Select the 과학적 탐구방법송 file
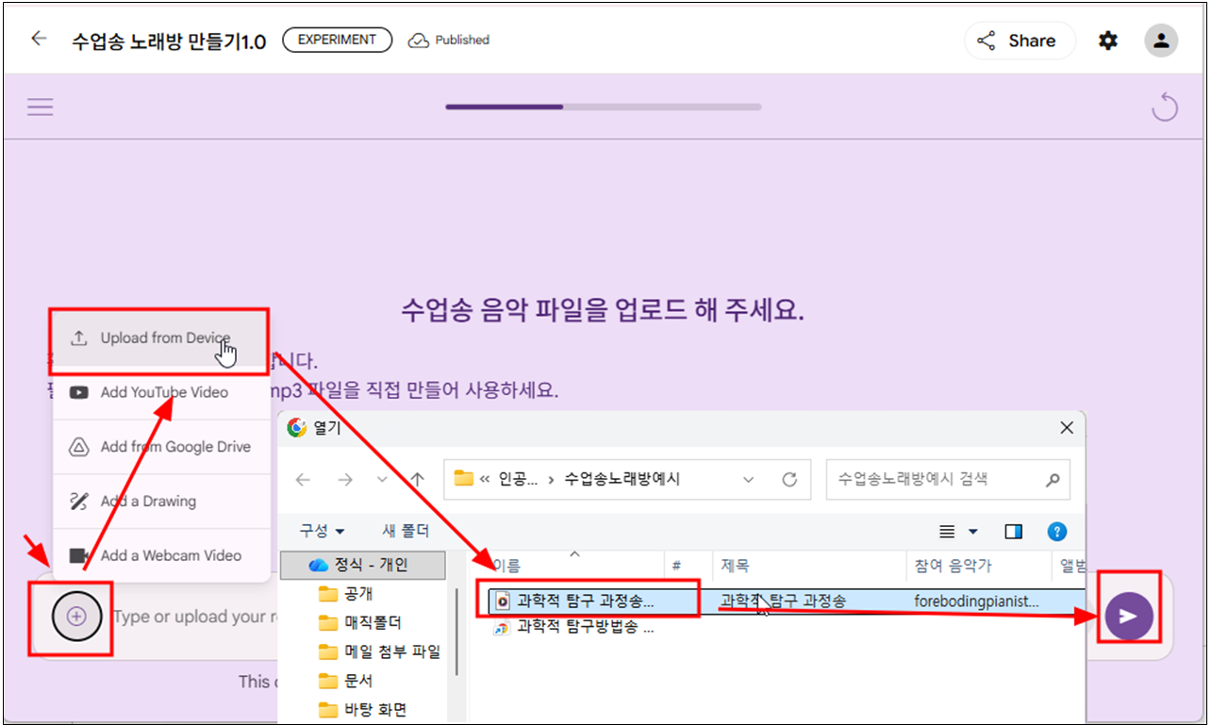1212x725 pixels. (x=574, y=627)
